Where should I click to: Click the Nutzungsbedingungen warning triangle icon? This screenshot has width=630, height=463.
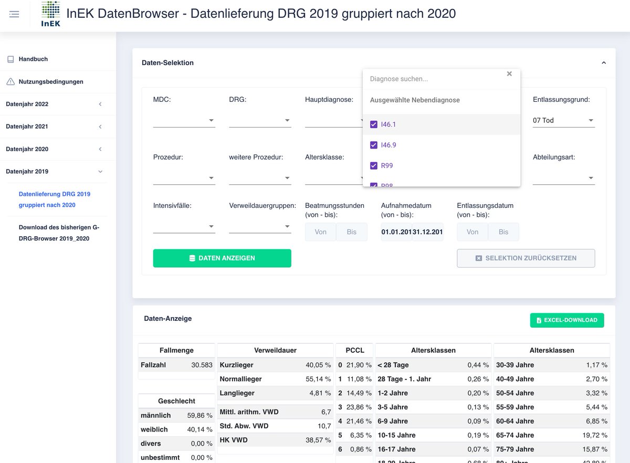click(10, 82)
